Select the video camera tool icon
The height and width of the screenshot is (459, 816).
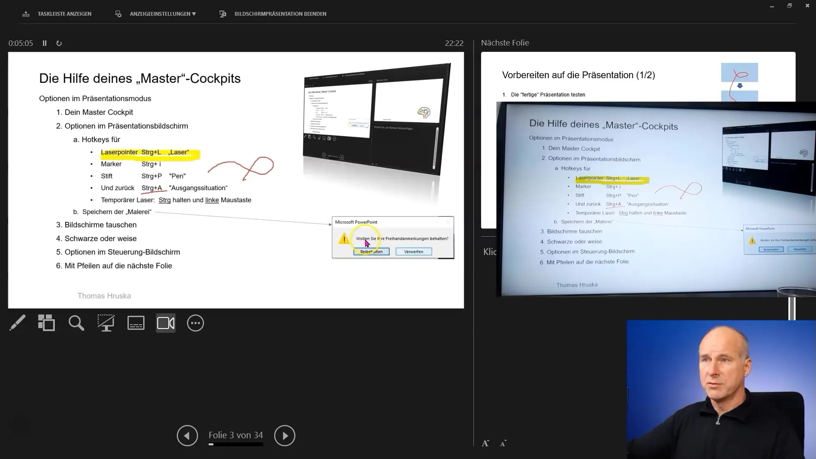click(165, 323)
